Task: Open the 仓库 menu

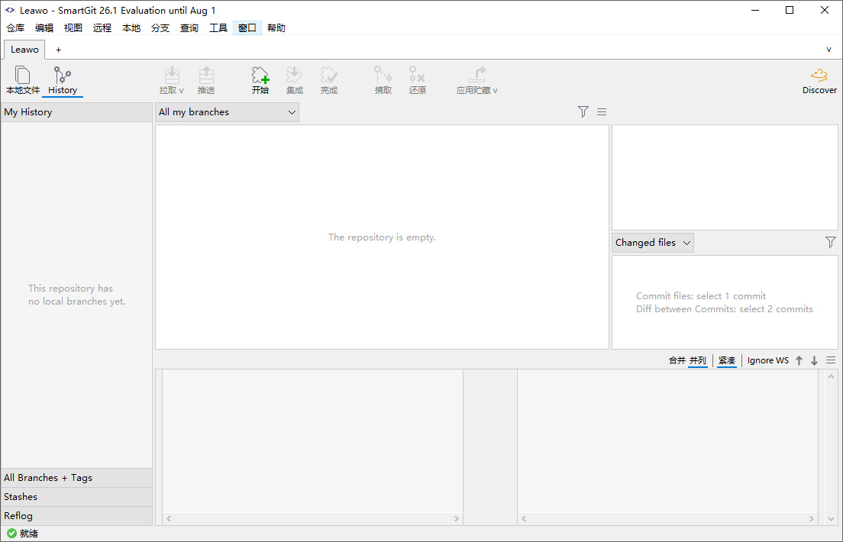Action: (15, 28)
